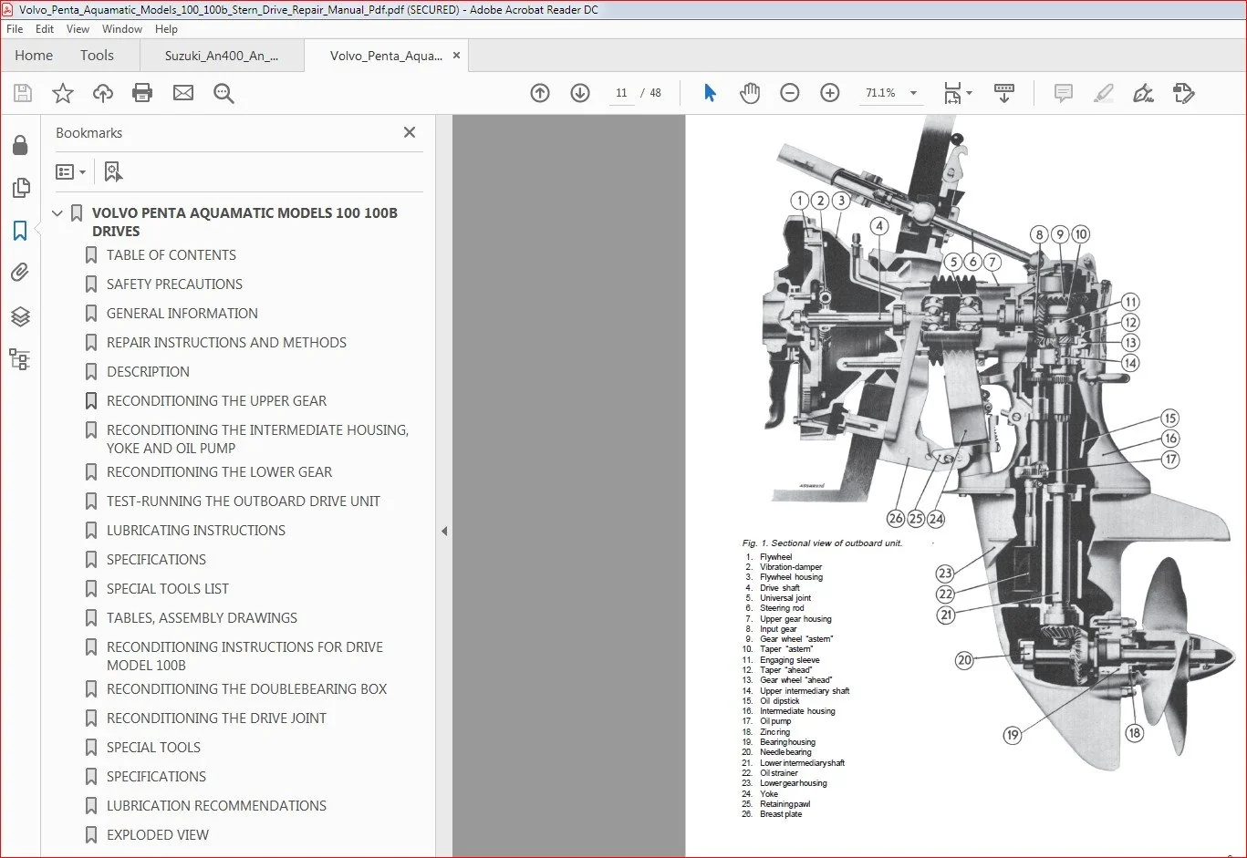Toggle the Bookmarks panel icon
The image size is (1247, 858).
click(x=20, y=231)
